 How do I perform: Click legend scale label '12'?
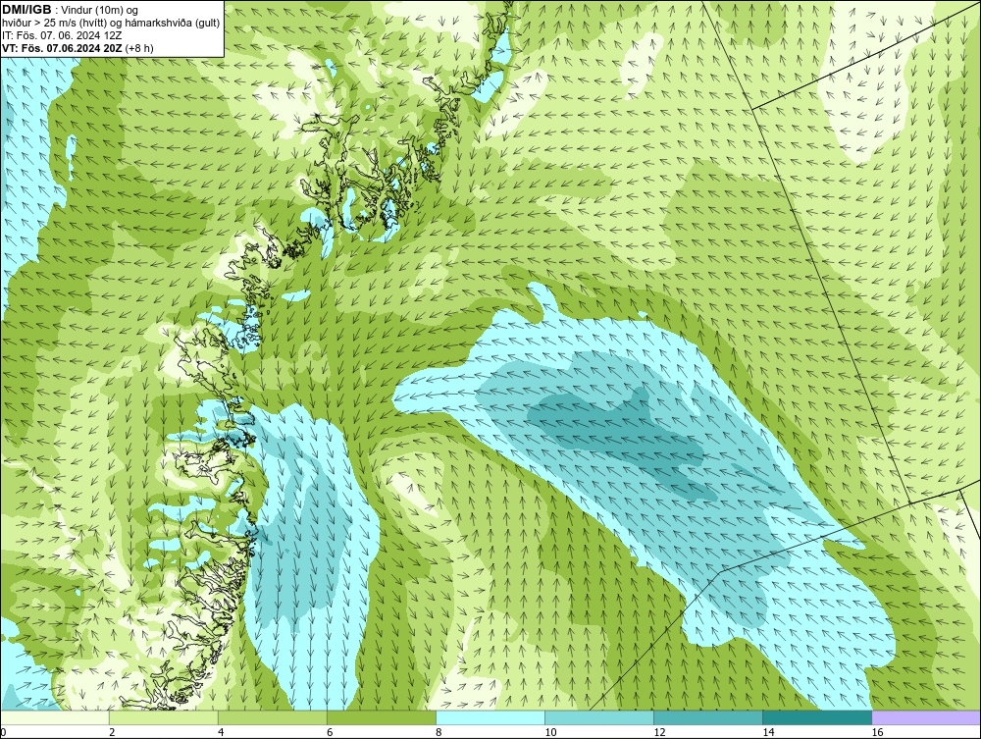[x=659, y=732]
